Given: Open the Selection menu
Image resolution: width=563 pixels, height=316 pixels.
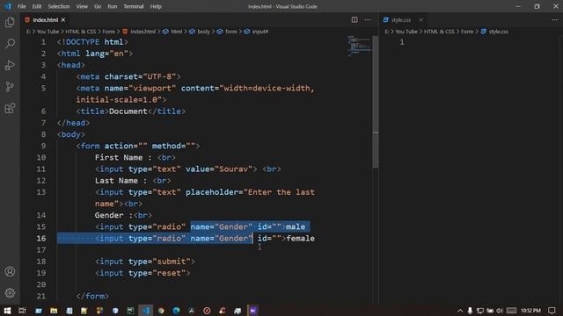Looking at the screenshot, I should point(59,6).
